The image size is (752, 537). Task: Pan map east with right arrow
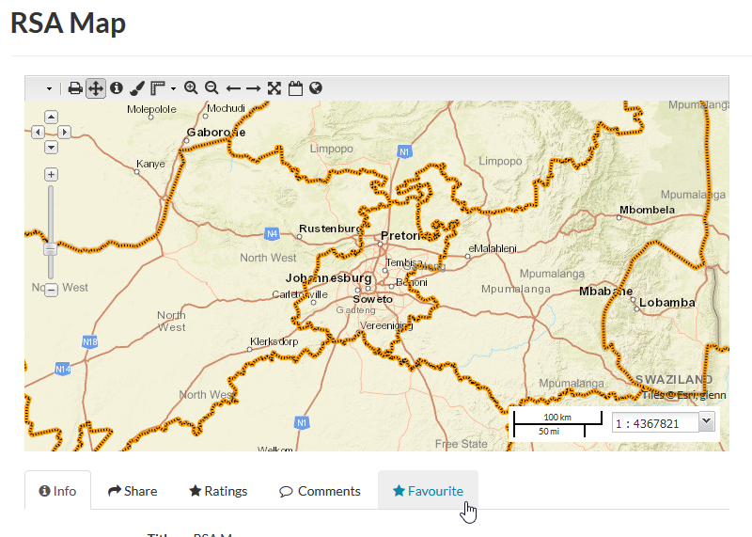(x=64, y=132)
